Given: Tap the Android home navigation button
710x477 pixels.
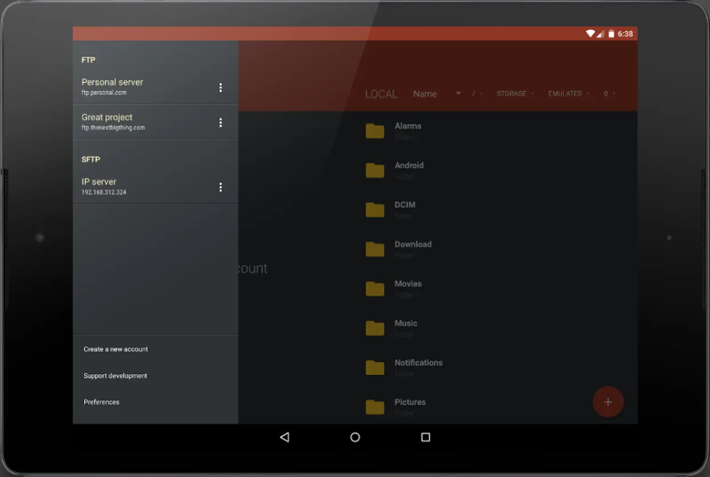Looking at the screenshot, I should tap(355, 437).
